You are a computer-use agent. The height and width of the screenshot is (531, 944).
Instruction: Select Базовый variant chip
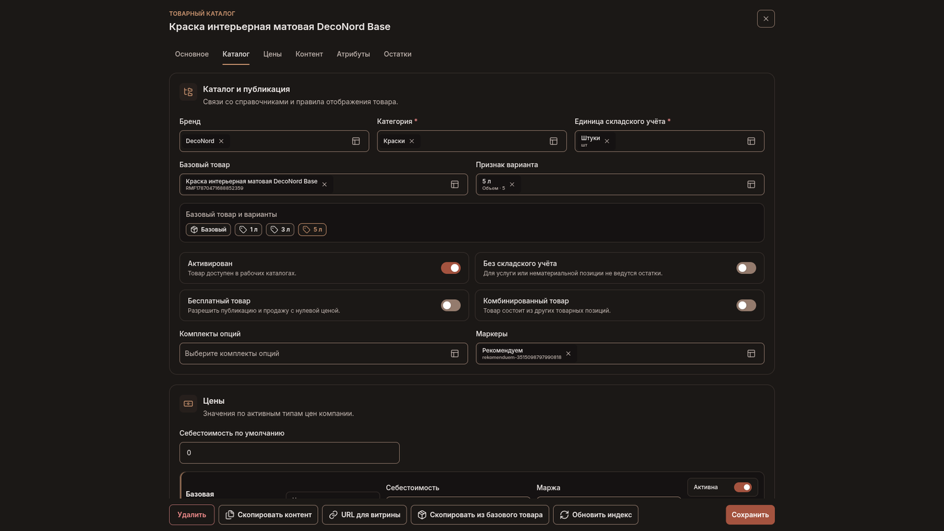208,229
